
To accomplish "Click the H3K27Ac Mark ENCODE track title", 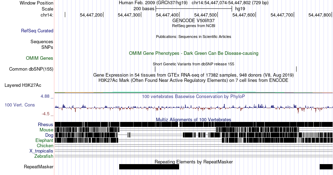I will point(193,80).
